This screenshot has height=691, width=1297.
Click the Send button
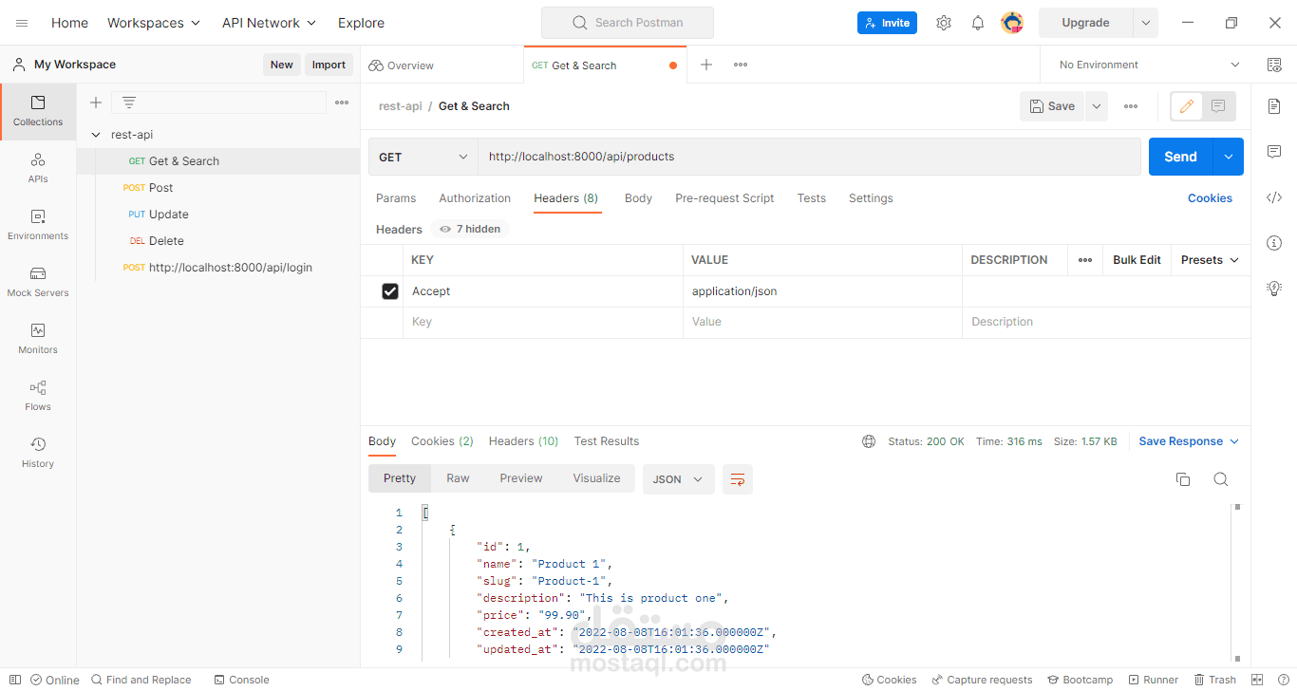[x=1181, y=157]
